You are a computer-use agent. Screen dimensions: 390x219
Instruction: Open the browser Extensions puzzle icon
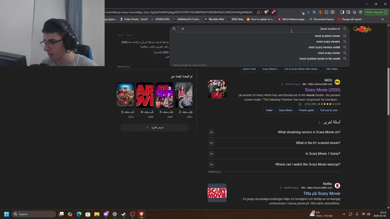pos(326,12)
